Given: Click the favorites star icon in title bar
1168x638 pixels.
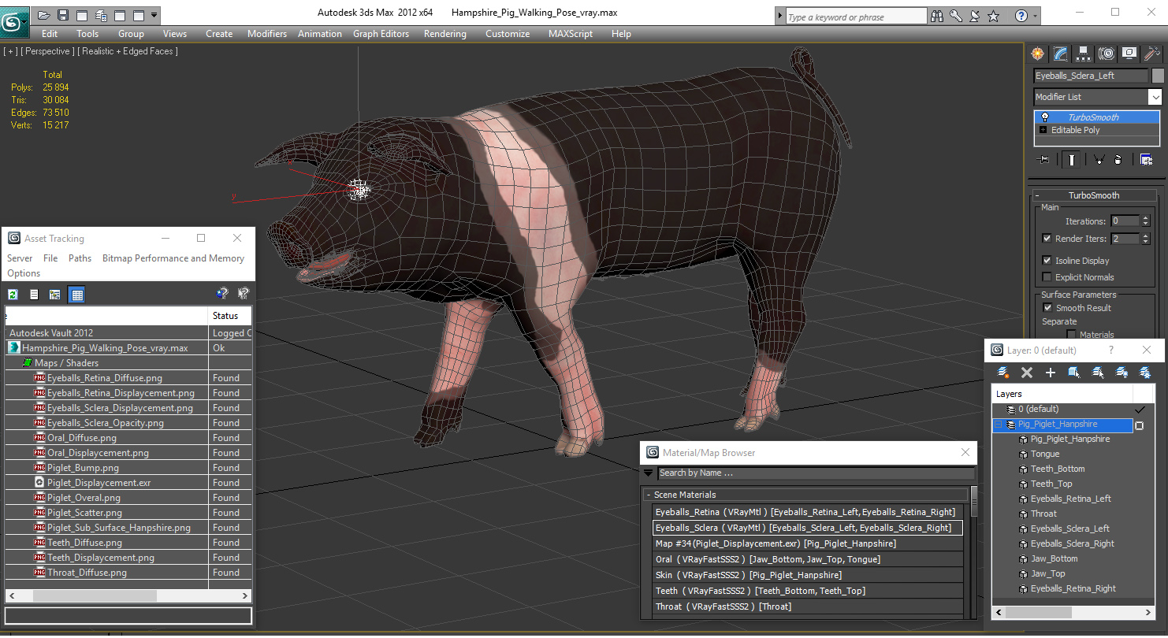Looking at the screenshot, I should pyautogui.click(x=993, y=16).
